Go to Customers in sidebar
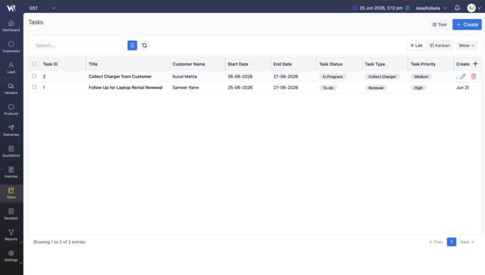Viewport: 485px width, 275px height. click(x=11, y=47)
